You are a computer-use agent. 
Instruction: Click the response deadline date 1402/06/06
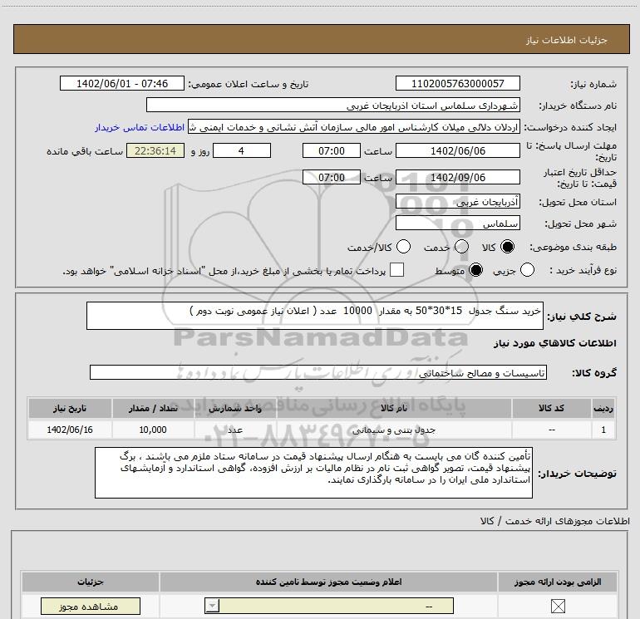[x=457, y=150]
